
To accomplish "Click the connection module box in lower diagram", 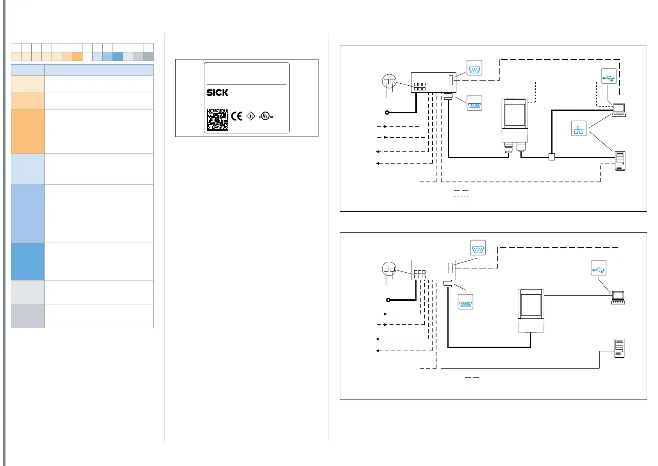I will tap(433, 270).
